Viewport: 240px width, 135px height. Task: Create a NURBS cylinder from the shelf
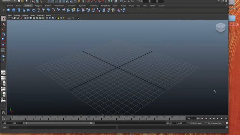click(x=19, y=10)
